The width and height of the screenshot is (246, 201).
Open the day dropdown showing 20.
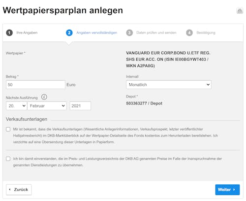point(17,106)
